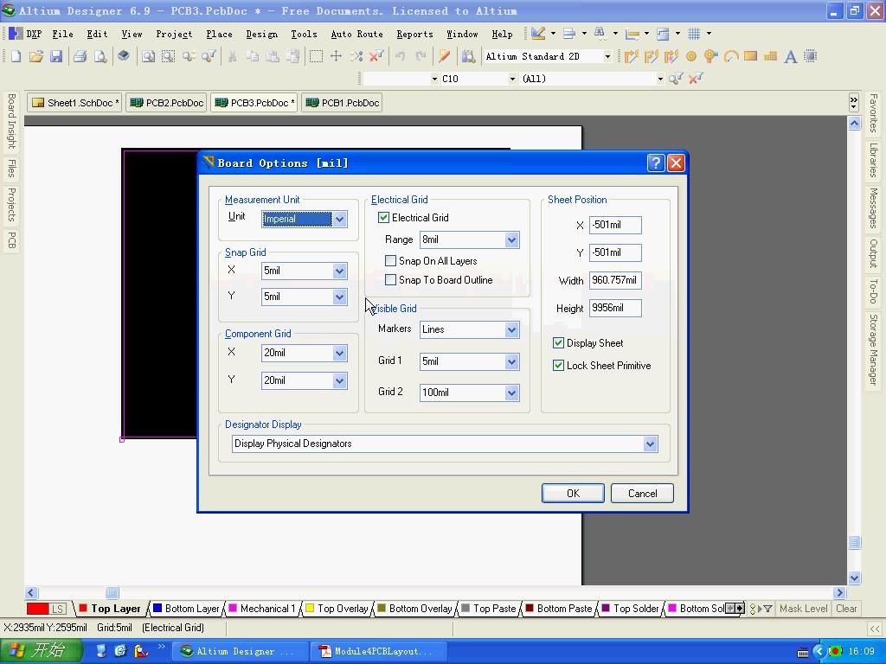Click the Place String A icon
The height and width of the screenshot is (664, 886).
coord(791,56)
